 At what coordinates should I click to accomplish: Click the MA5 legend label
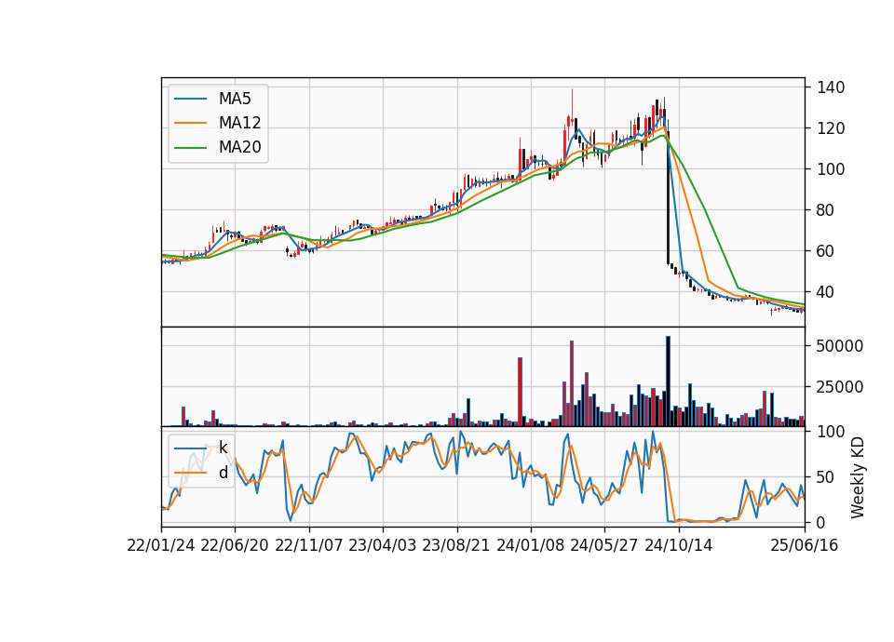click(235, 99)
